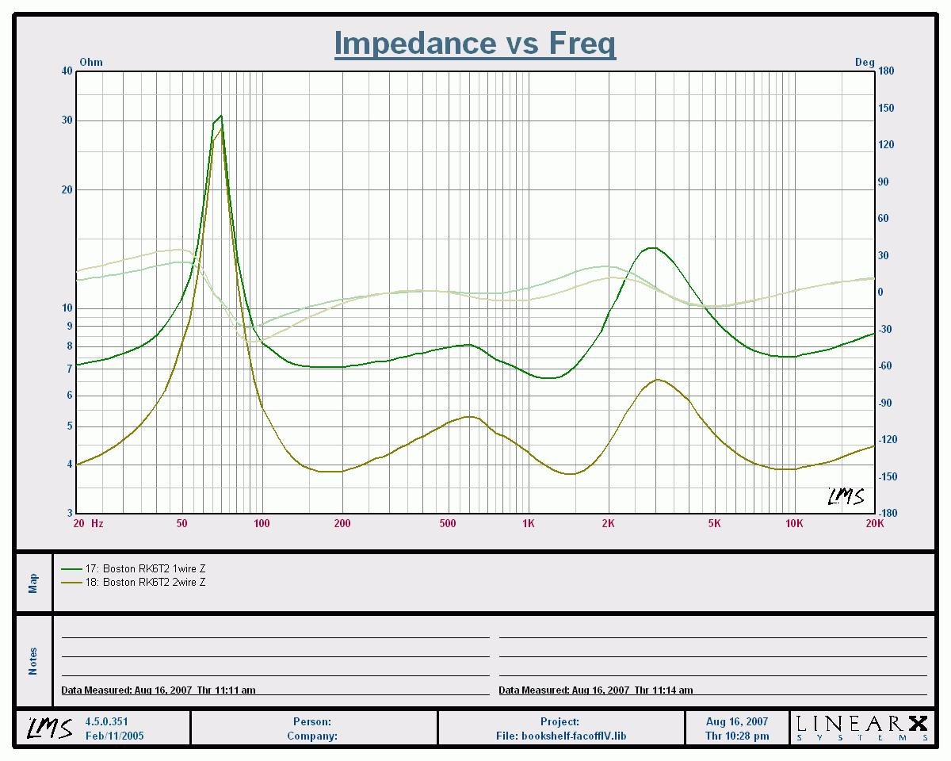Click the Data Measured 11:11 am text

(x=158, y=690)
